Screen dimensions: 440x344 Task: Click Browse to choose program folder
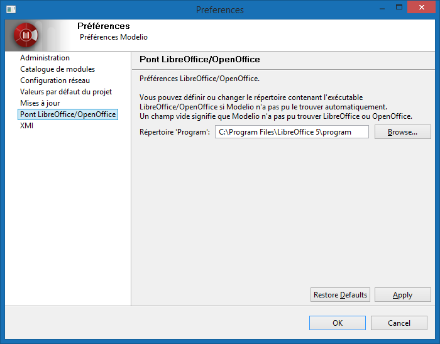(x=403, y=132)
